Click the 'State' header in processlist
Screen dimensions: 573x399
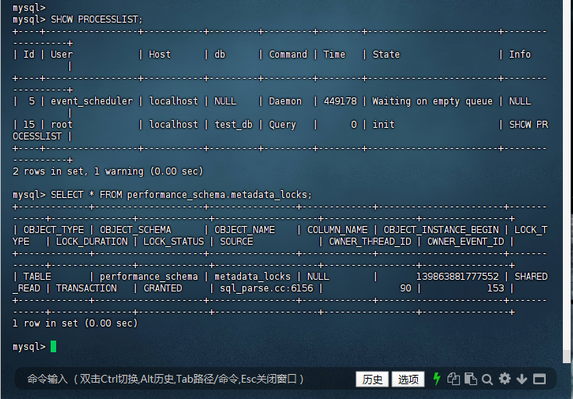point(386,55)
